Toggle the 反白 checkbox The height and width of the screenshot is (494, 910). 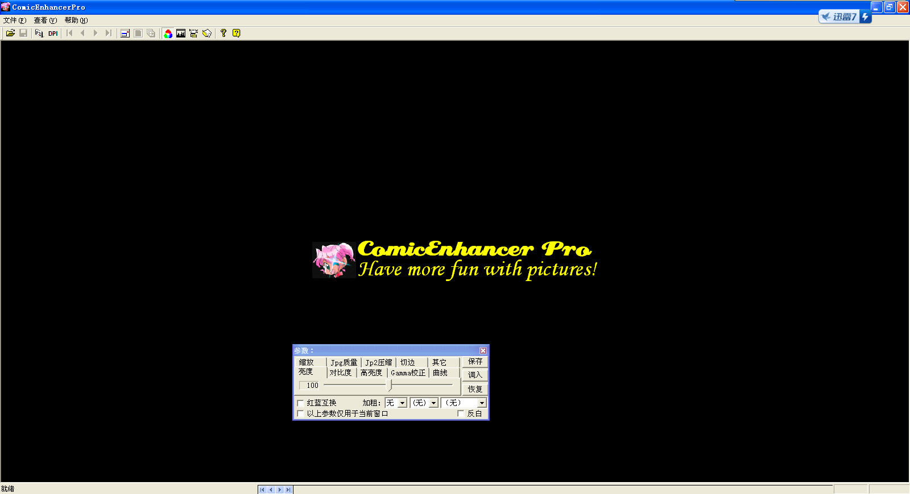point(461,414)
